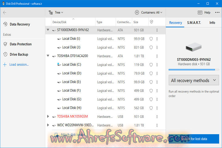Sort by the Connection column header

tap(124, 22)
